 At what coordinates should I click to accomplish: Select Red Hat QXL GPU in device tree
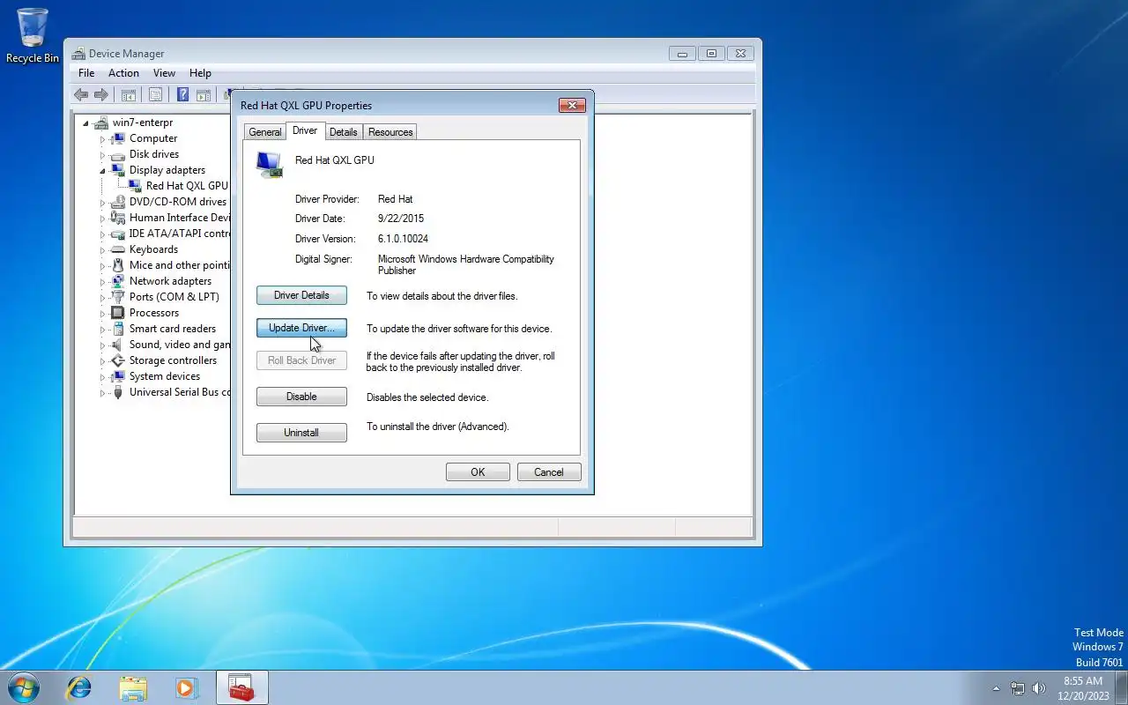tap(186, 186)
